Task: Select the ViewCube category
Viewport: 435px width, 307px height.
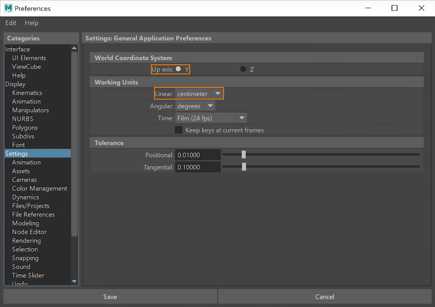Action: (38, 67)
